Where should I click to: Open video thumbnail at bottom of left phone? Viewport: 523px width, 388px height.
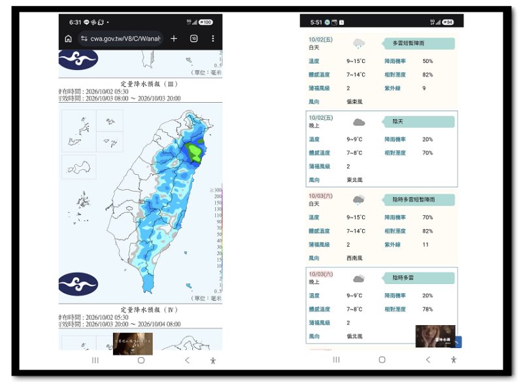point(133,344)
